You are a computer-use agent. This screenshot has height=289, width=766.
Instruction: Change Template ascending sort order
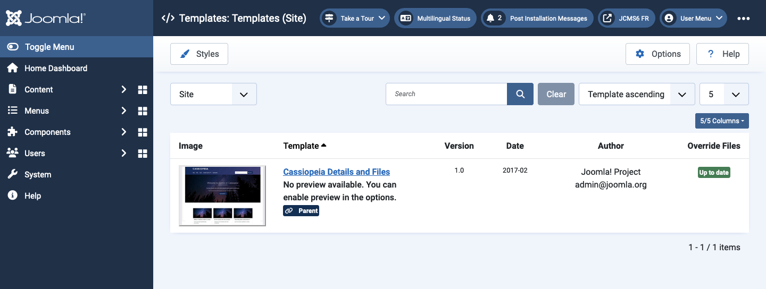tap(637, 94)
